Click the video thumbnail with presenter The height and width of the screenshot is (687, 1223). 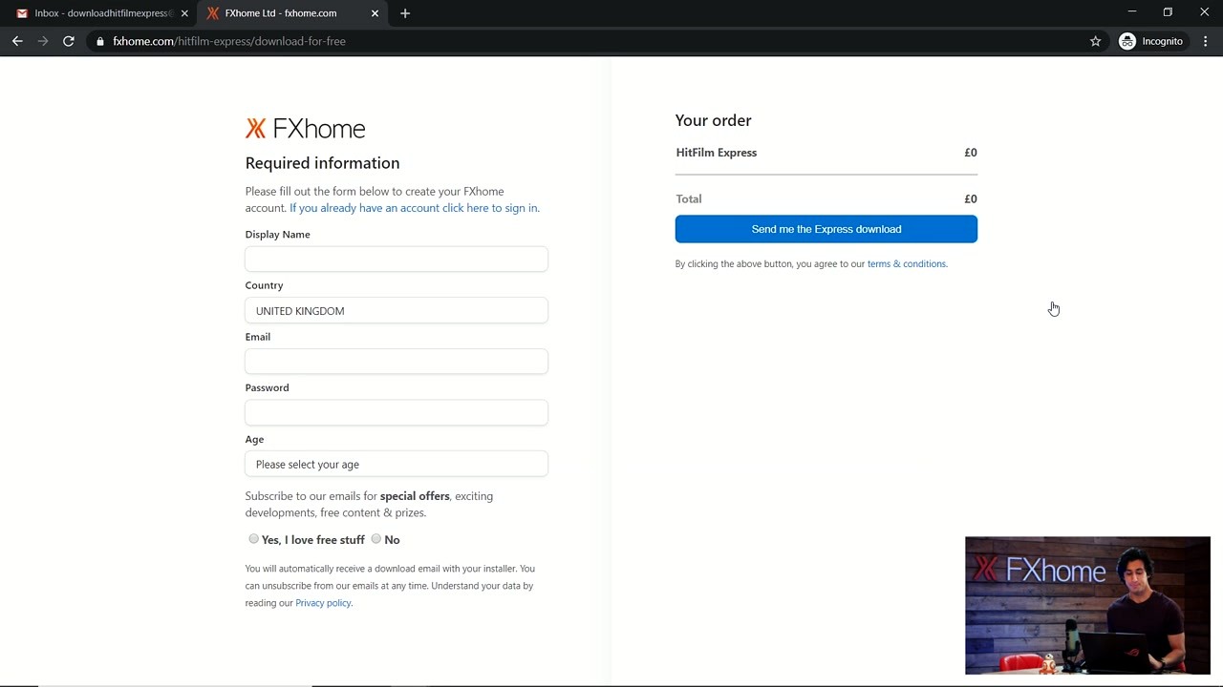tap(1087, 606)
